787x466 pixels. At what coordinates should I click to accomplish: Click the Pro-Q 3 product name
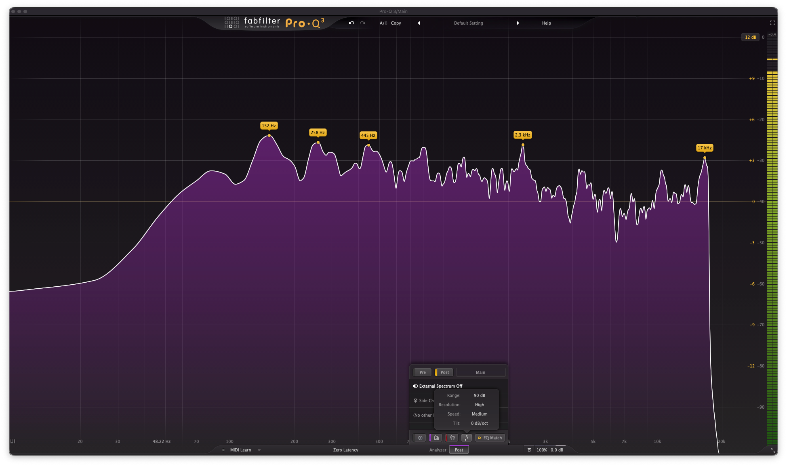305,23
